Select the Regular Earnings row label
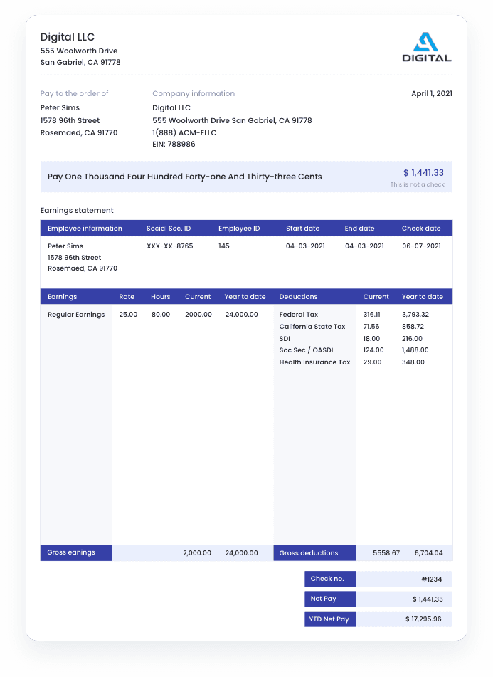The height and width of the screenshot is (677, 493). coord(76,315)
